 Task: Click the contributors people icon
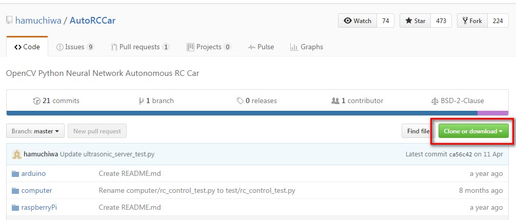click(x=335, y=101)
